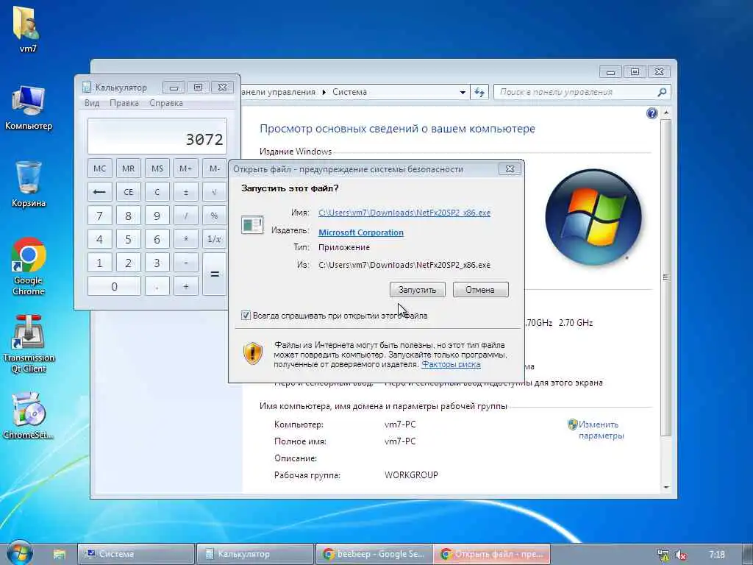Screen dimensions: 753x565
Task: Click the yellow security shield icon
Action: coord(253,353)
